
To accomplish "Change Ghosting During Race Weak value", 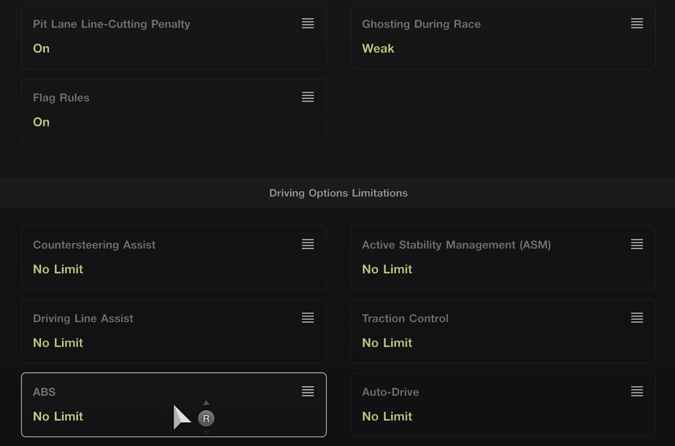I will click(378, 48).
